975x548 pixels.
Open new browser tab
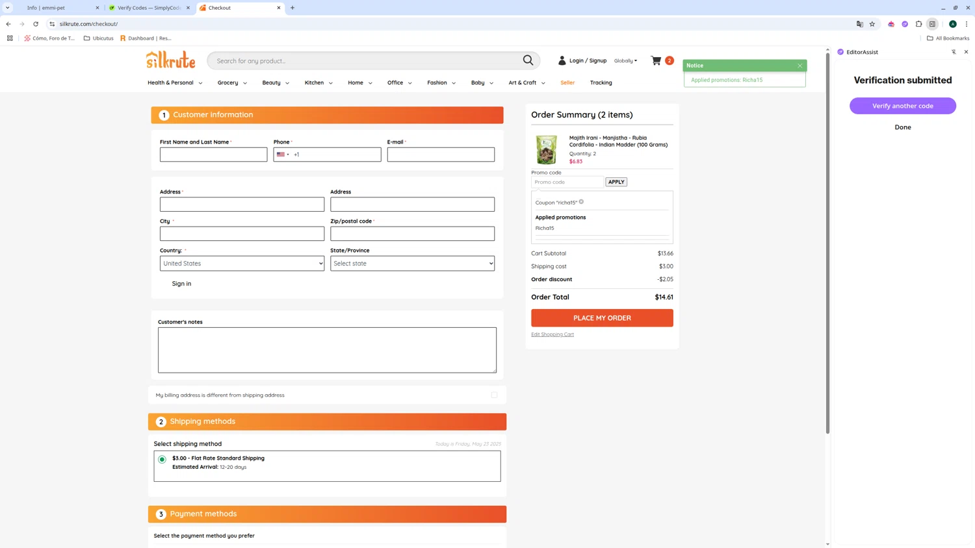[x=292, y=8]
